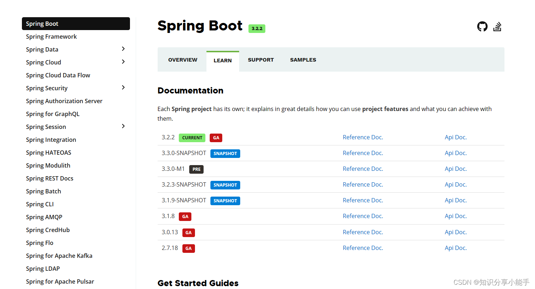Go to Spring Authorization Server
Viewport: 535px width, 289px height.
64,101
